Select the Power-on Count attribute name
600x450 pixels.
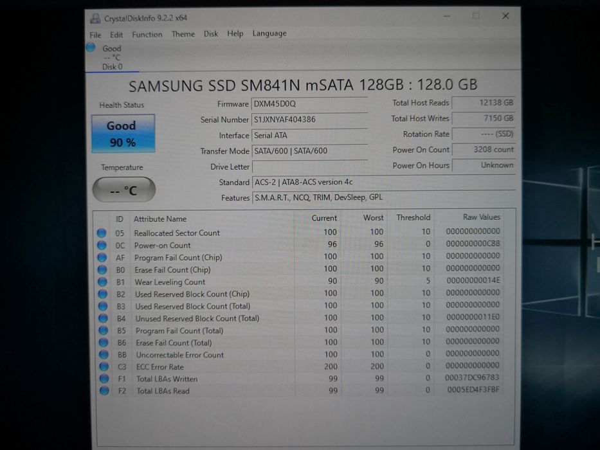point(162,246)
